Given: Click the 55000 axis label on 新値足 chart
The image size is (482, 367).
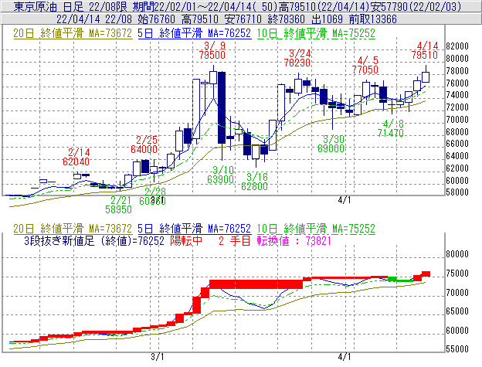Looking at the screenshot, I should coord(457,349).
